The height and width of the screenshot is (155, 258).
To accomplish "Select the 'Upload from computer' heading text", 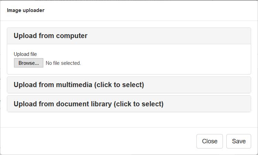I will [51, 36].
